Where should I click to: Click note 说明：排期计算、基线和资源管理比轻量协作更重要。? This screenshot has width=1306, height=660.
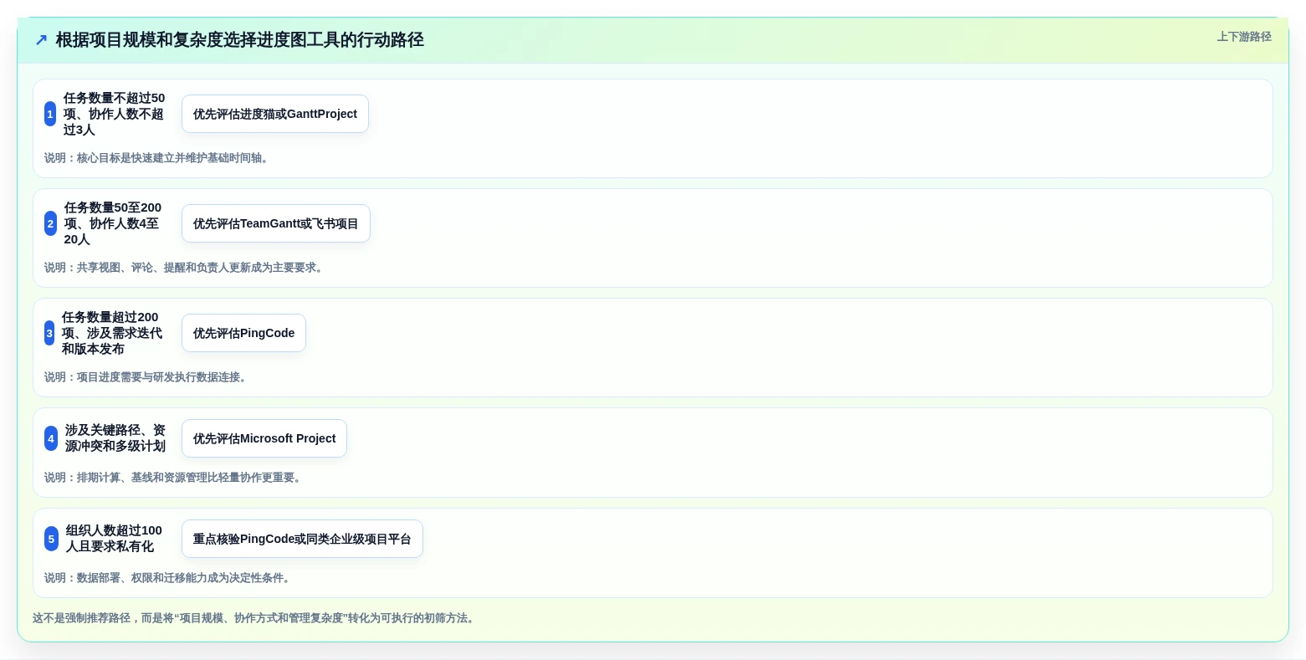[x=175, y=478]
